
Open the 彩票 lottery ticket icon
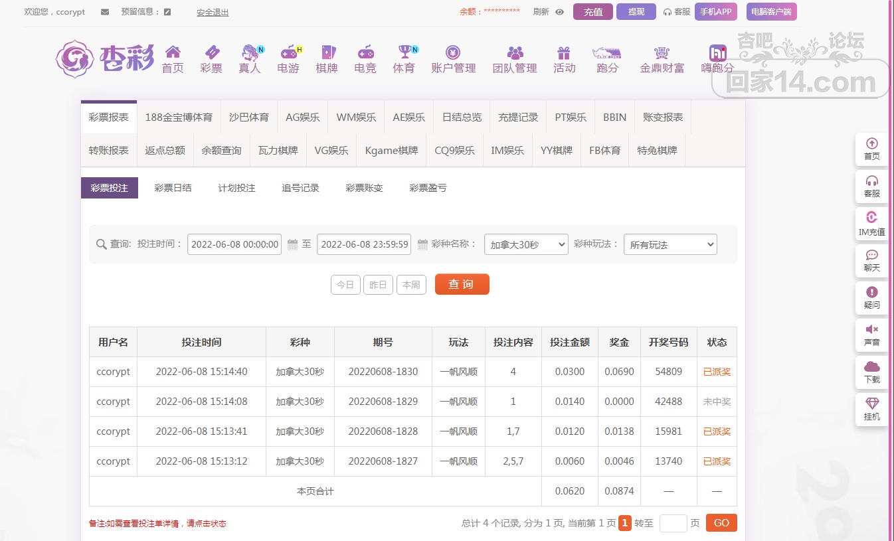tap(211, 52)
